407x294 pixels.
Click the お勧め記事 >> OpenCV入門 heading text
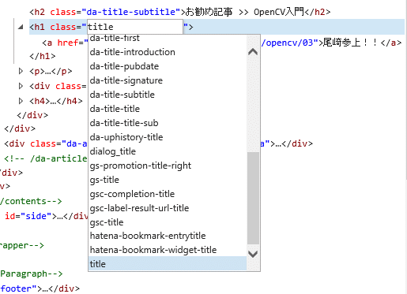[x=245, y=12]
